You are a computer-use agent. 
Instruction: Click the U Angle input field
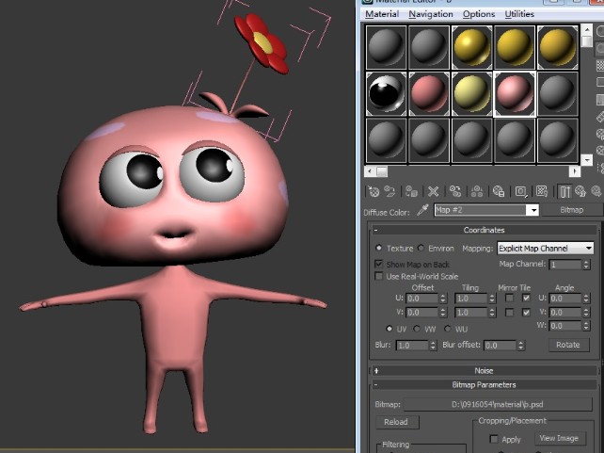(x=565, y=299)
